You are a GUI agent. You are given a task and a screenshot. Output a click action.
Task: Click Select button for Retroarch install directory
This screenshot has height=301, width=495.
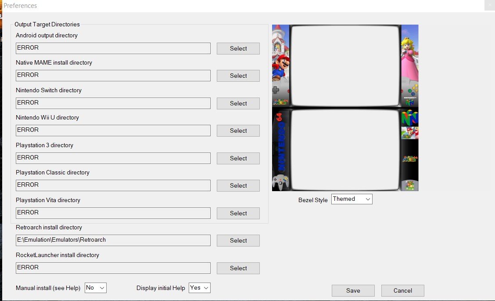pyautogui.click(x=238, y=240)
